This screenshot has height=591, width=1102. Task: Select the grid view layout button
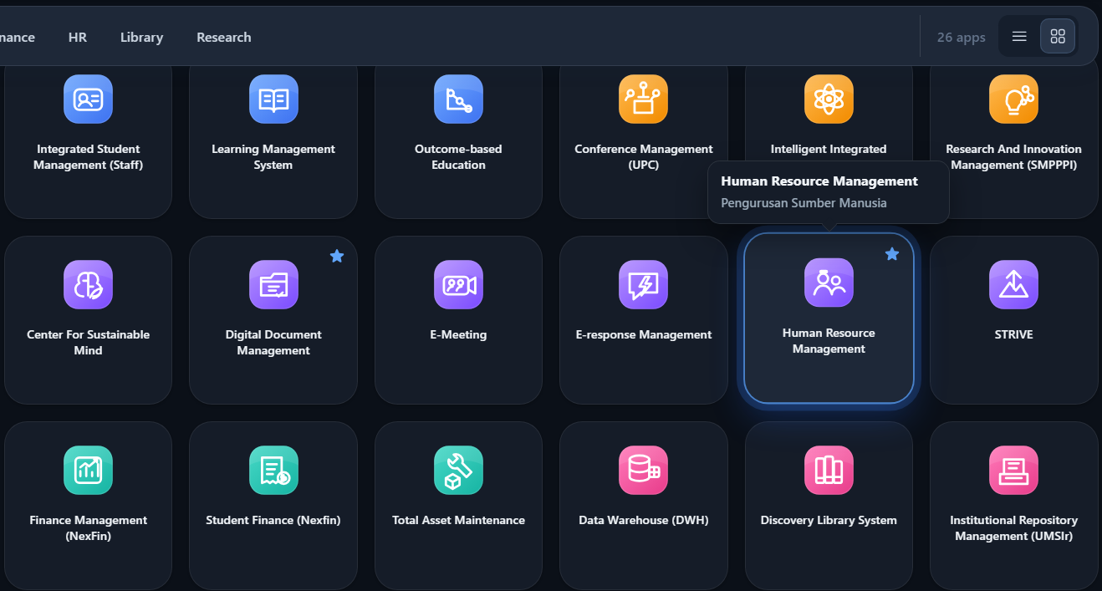1058,37
